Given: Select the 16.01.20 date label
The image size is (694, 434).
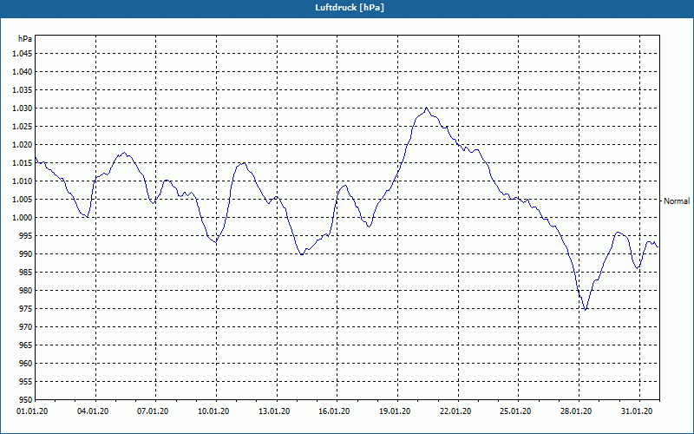Looking at the screenshot, I should point(334,411).
